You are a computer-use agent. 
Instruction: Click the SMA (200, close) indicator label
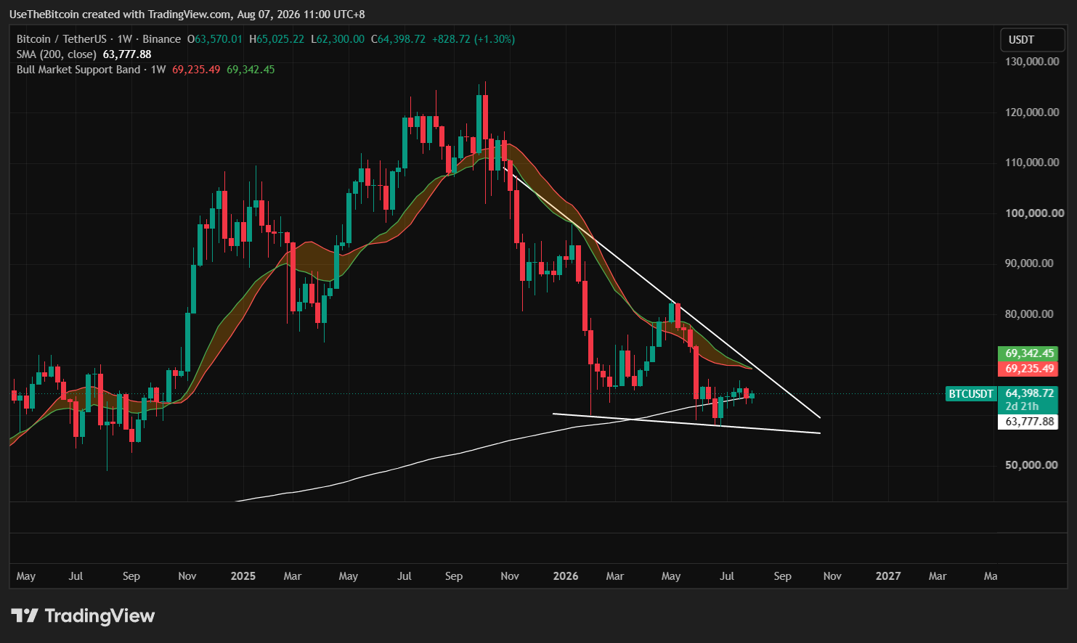(x=57, y=54)
